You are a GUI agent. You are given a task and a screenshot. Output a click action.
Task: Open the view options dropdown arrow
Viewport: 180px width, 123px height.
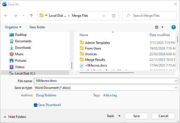click(162, 27)
